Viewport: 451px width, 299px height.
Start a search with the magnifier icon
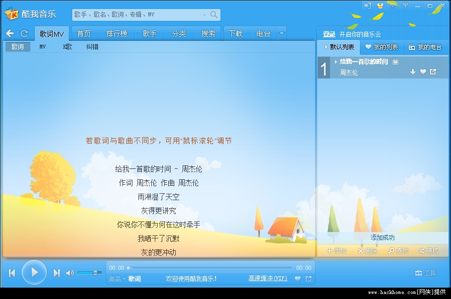214,14
